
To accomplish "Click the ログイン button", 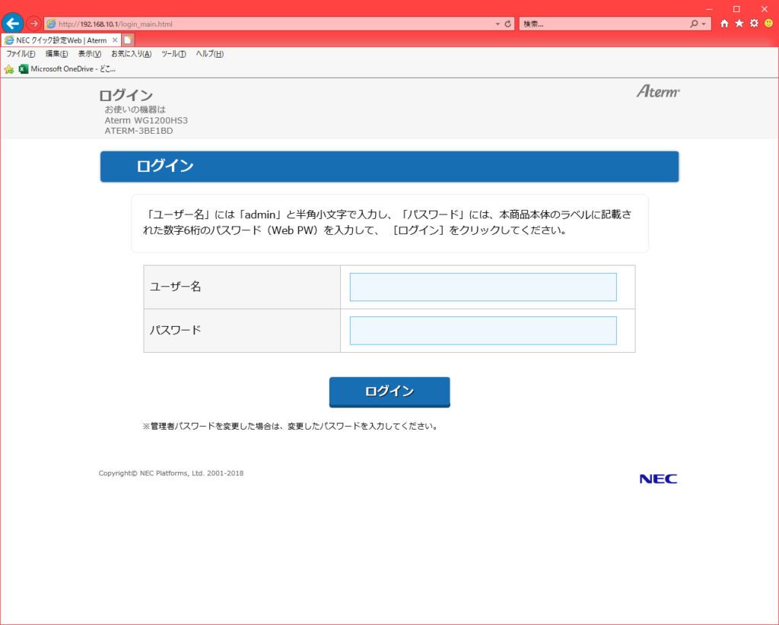I will [389, 392].
